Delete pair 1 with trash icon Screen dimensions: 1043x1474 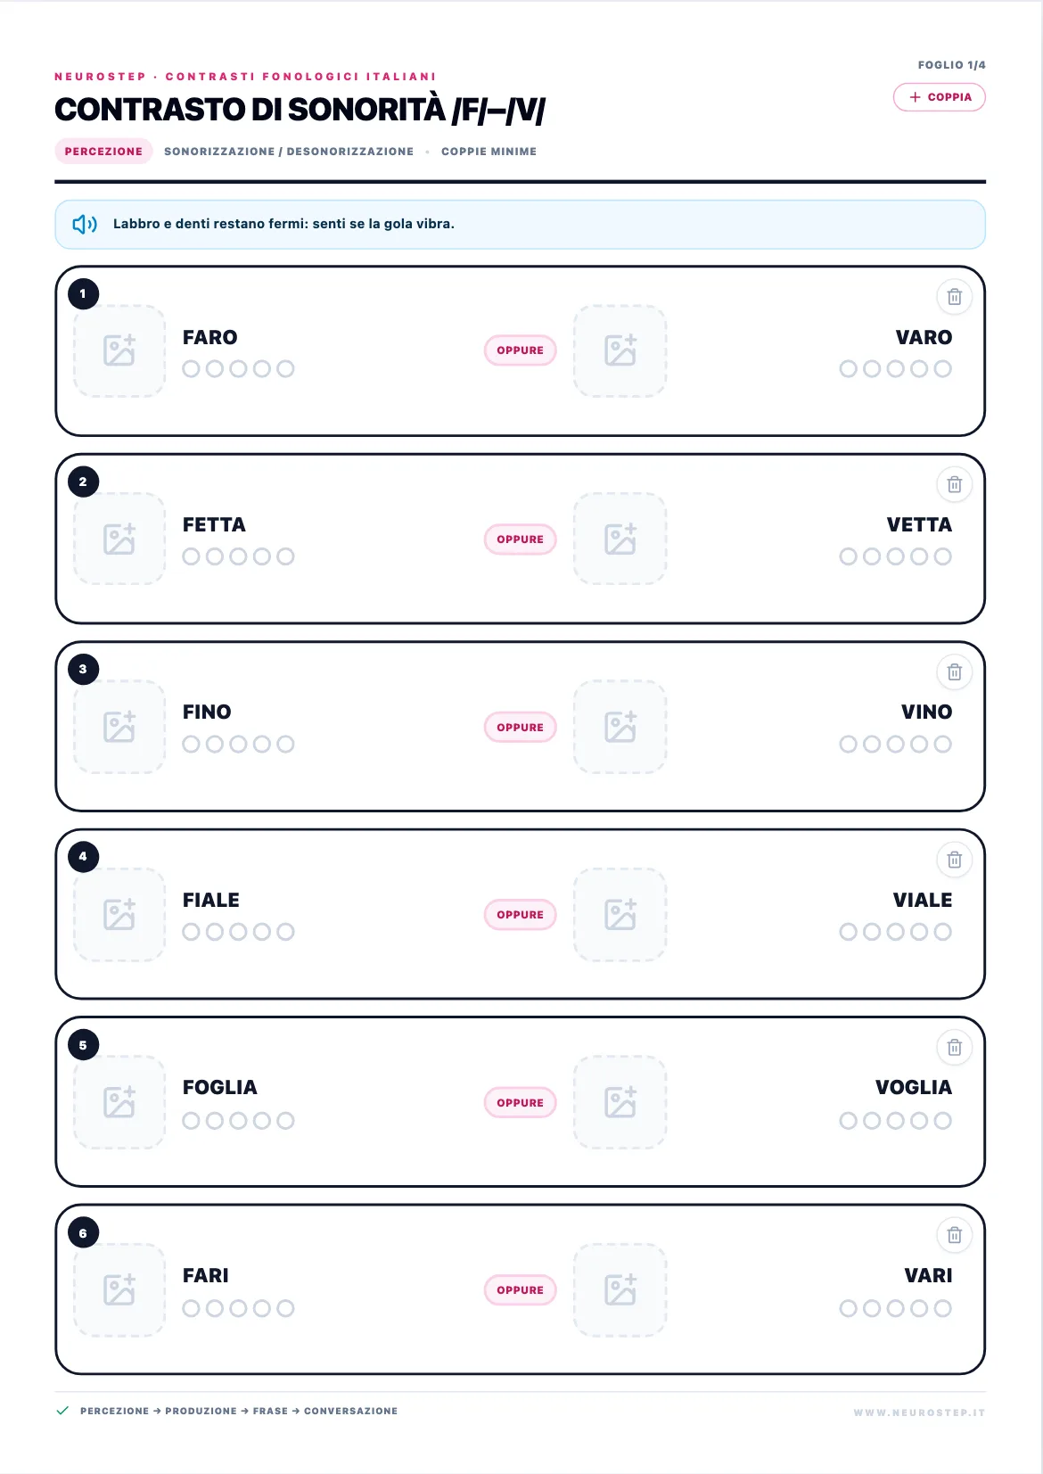pos(954,297)
